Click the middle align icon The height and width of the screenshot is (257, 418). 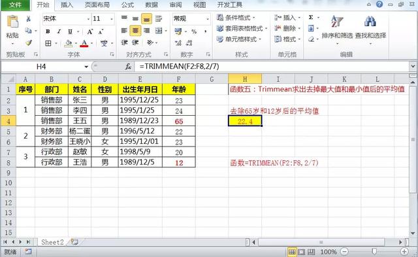(135, 18)
